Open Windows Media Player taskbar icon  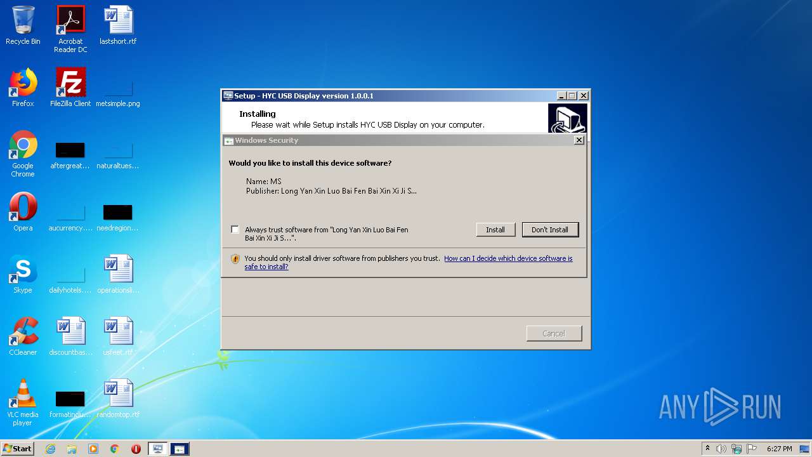(x=93, y=449)
